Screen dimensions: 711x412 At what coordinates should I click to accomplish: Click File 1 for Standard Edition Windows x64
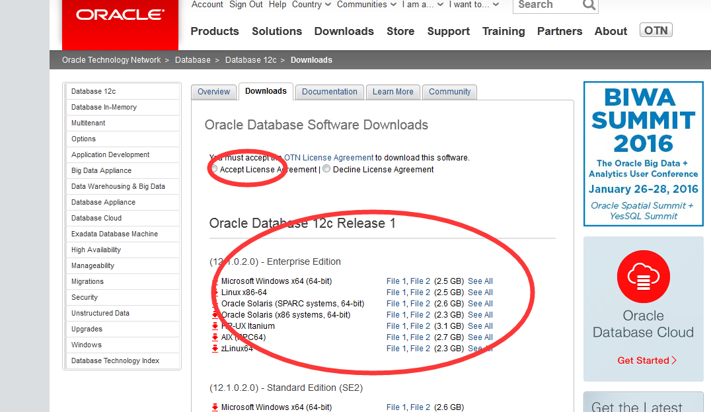coord(396,407)
